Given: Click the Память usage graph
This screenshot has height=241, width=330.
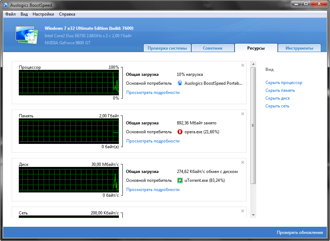Looking at the screenshot, I should click(x=69, y=131).
